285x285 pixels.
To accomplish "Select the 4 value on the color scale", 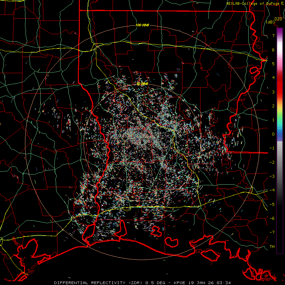I will pos(273,78).
